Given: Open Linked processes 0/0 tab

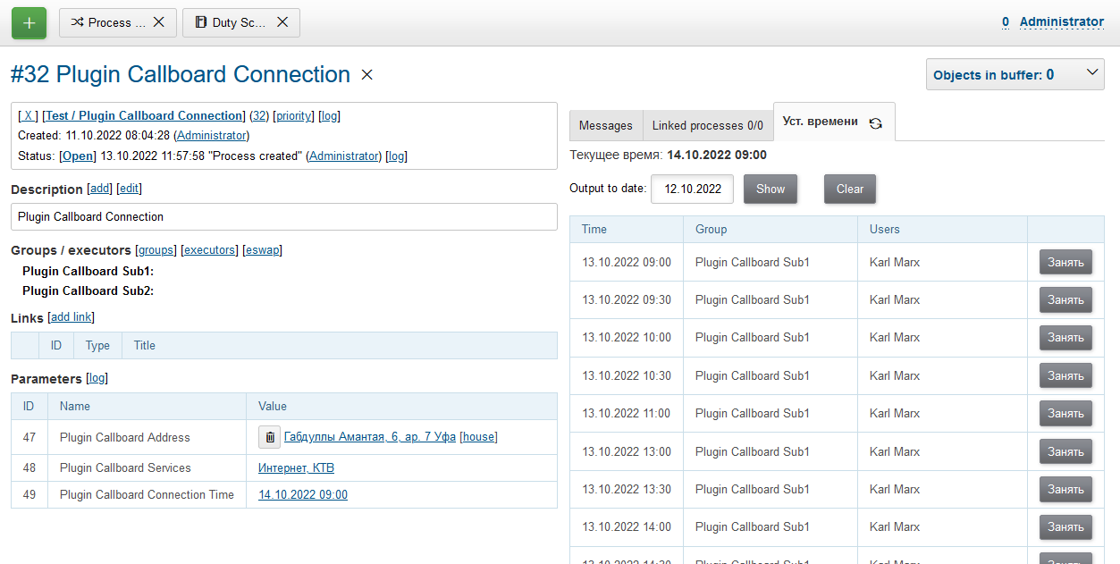Looking at the screenshot, I should click(x=707, y=126).
